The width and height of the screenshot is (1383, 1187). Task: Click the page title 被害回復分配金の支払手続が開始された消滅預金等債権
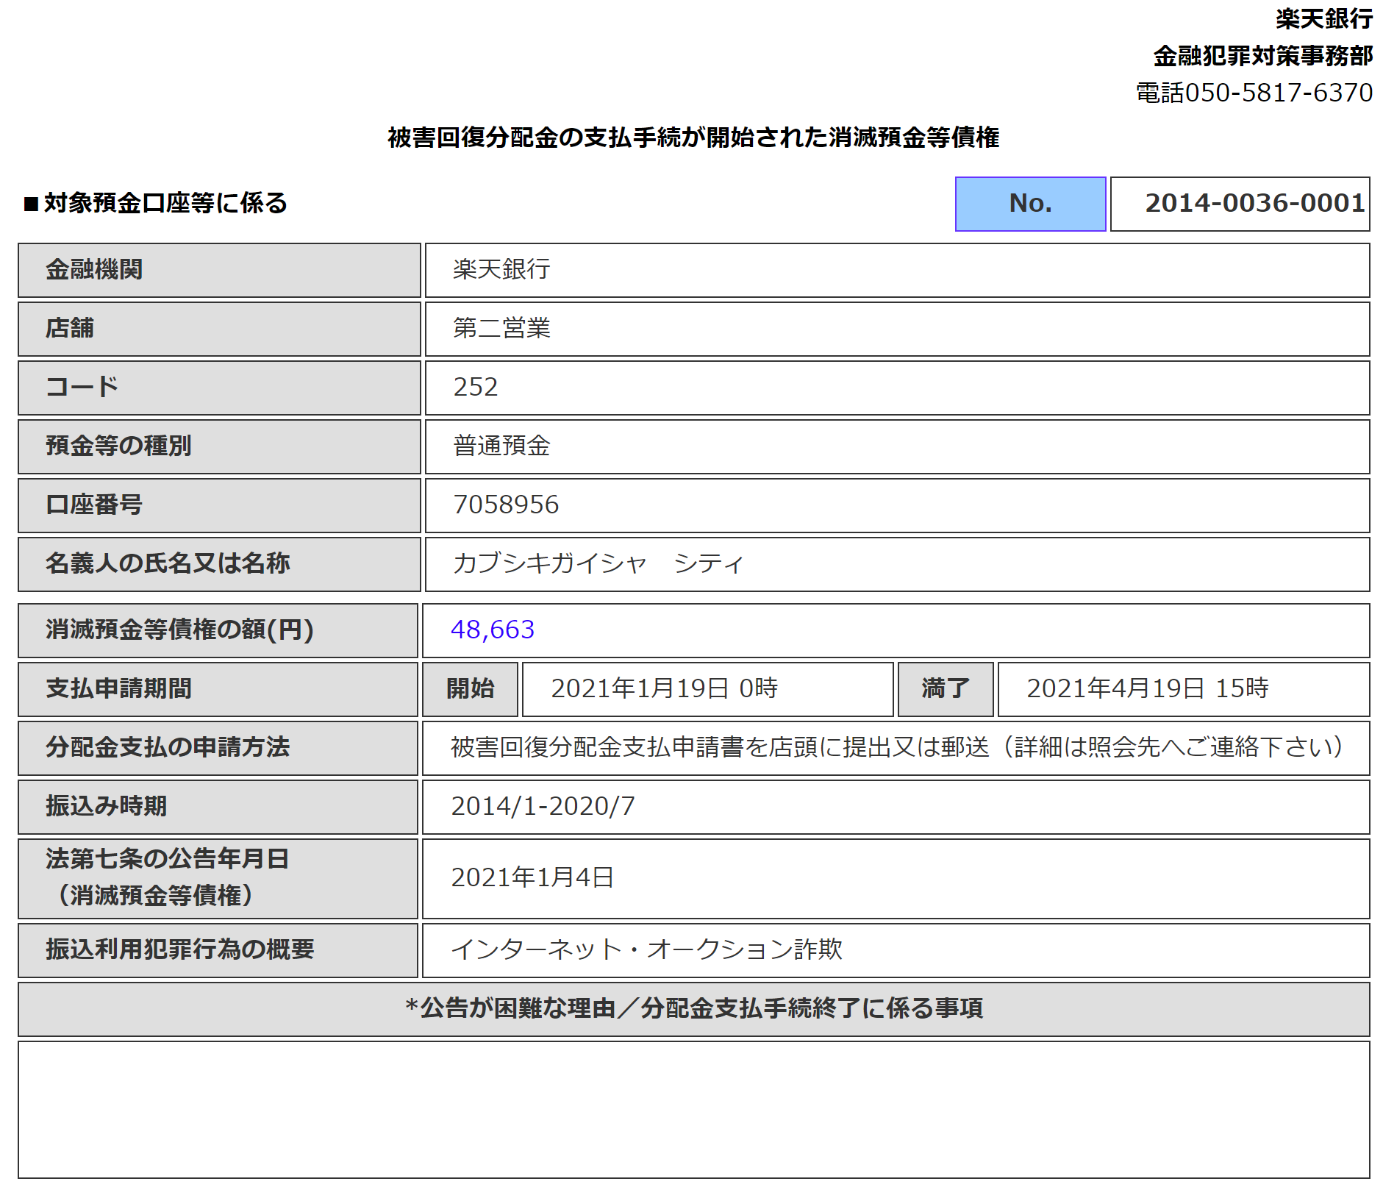(x=693, y=138)
